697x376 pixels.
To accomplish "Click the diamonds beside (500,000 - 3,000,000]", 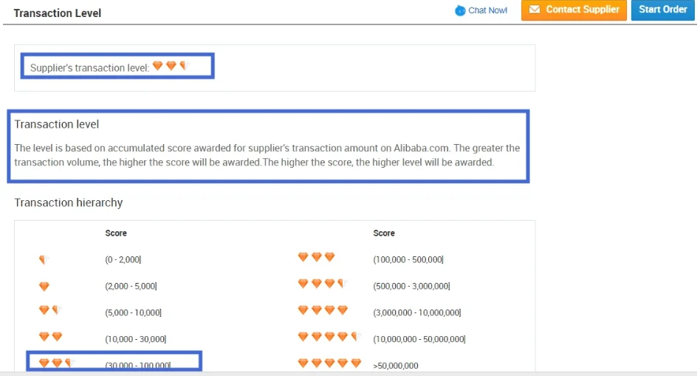I will [322, 284].
